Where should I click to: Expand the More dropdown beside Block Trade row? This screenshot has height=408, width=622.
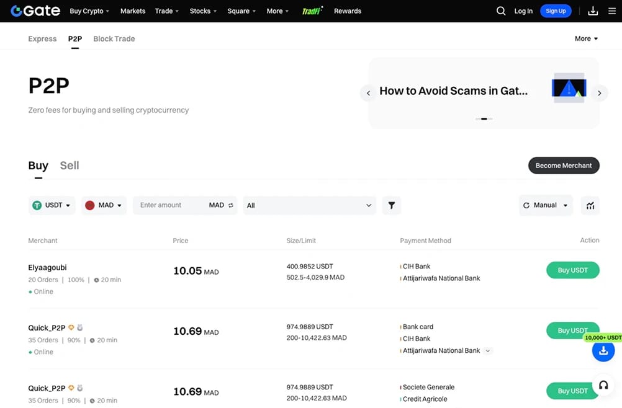coord(586,38)
